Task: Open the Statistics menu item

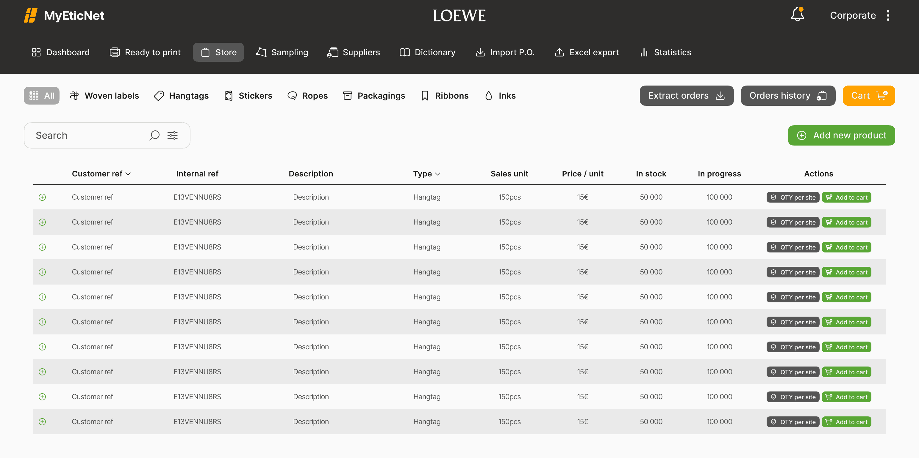Action: pos(665,52)
